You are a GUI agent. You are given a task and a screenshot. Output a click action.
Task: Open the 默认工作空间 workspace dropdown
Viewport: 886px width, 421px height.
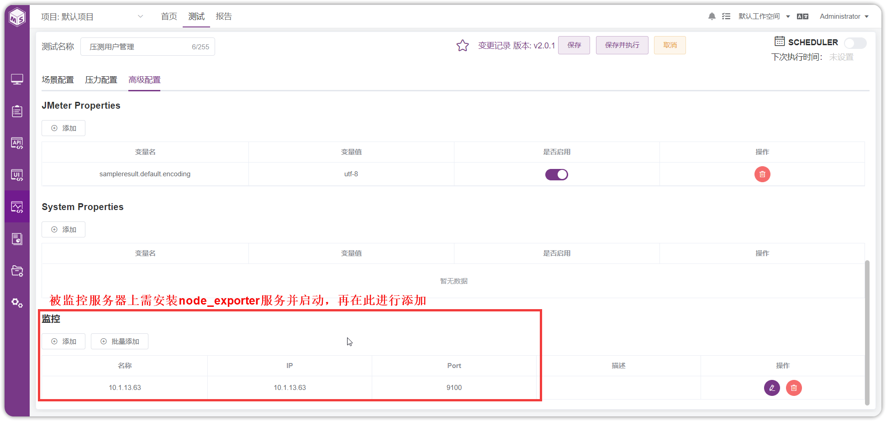764,16
